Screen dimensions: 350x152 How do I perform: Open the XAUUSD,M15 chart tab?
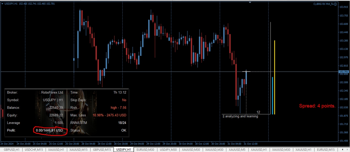pyautogui.click(x=78, y=150)
